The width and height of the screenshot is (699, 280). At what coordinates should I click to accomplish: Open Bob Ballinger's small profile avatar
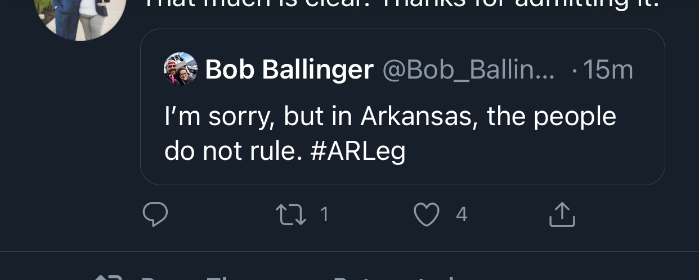[x=181, y=69]
